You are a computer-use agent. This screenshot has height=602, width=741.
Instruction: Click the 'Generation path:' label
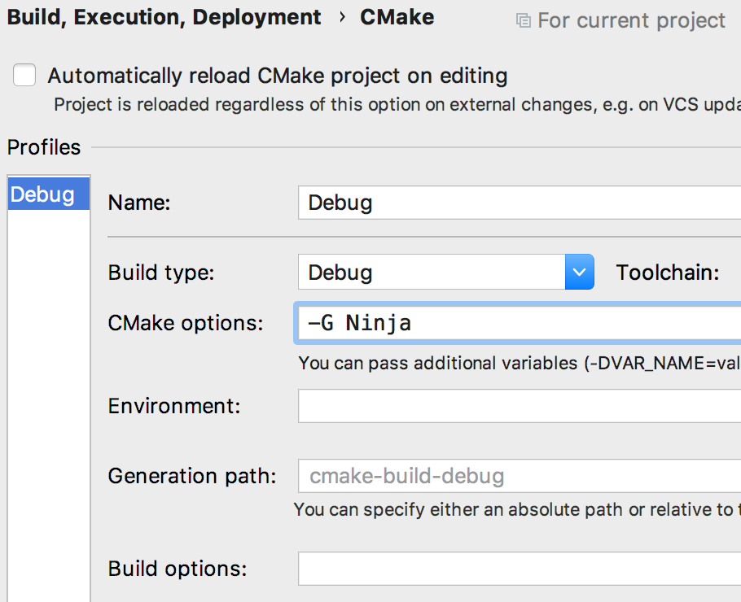(x=192, y=476)
